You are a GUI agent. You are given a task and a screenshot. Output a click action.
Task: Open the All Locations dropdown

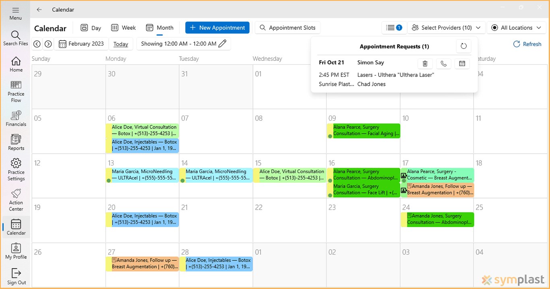point(517,27)
